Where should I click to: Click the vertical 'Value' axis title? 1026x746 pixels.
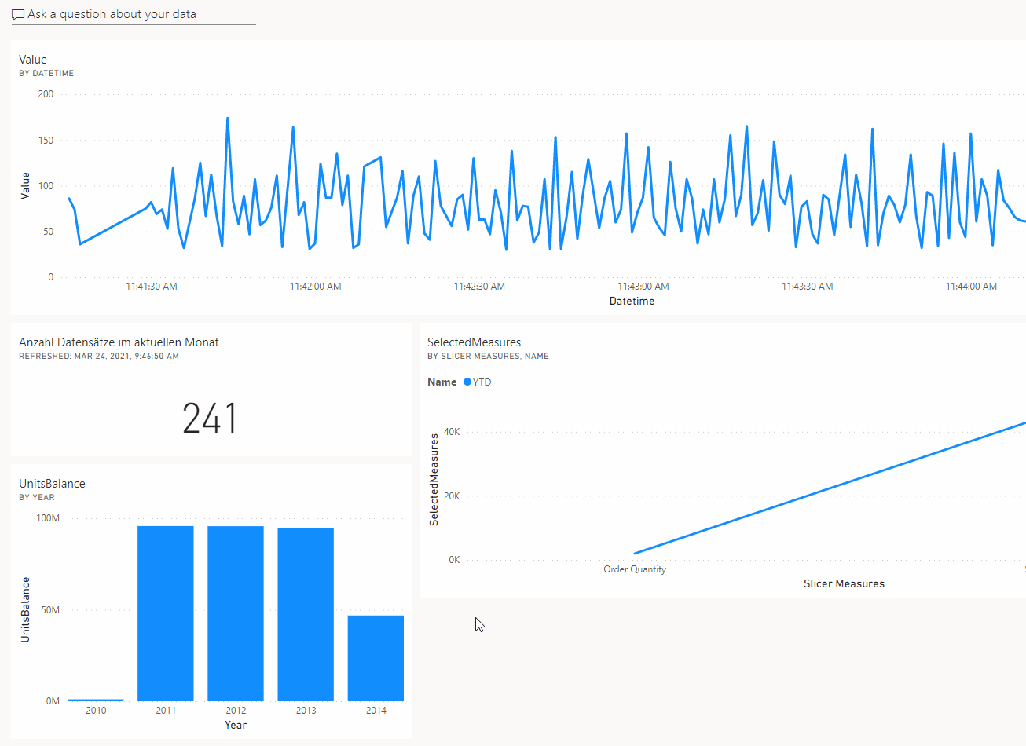pos(25,185)
